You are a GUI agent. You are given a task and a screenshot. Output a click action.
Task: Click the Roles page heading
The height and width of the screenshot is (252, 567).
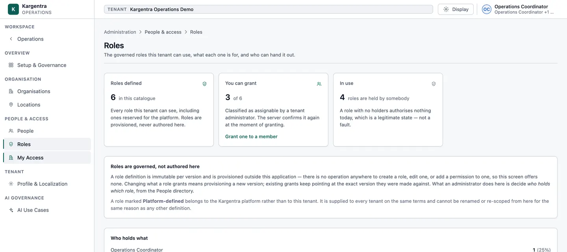114,46
